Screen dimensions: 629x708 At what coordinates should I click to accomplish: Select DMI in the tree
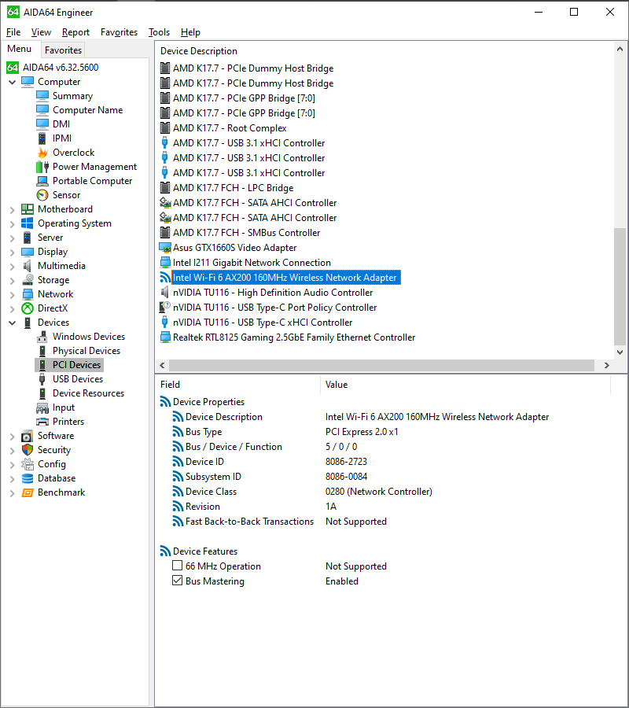(61, 124)
